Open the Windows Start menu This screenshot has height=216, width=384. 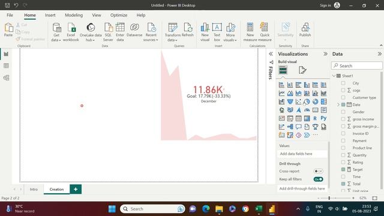[112, 209]
